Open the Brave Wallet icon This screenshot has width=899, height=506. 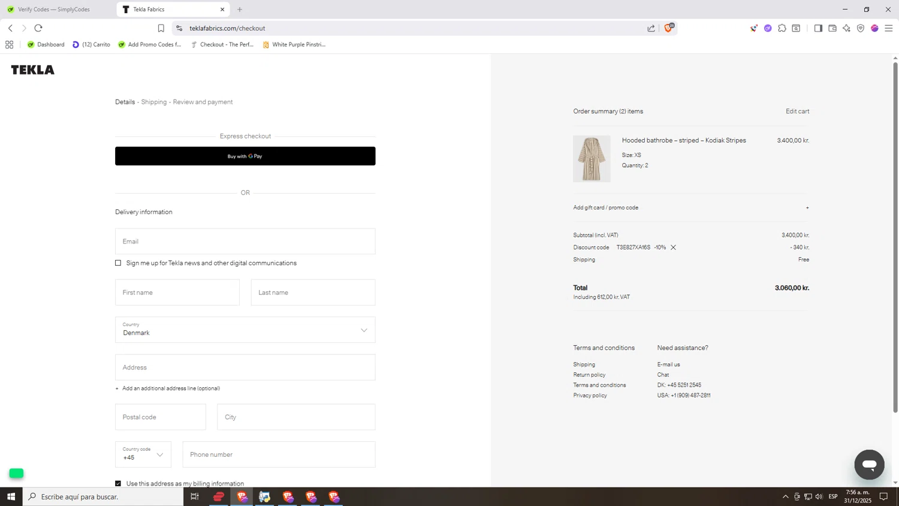(x=832, y=28)
